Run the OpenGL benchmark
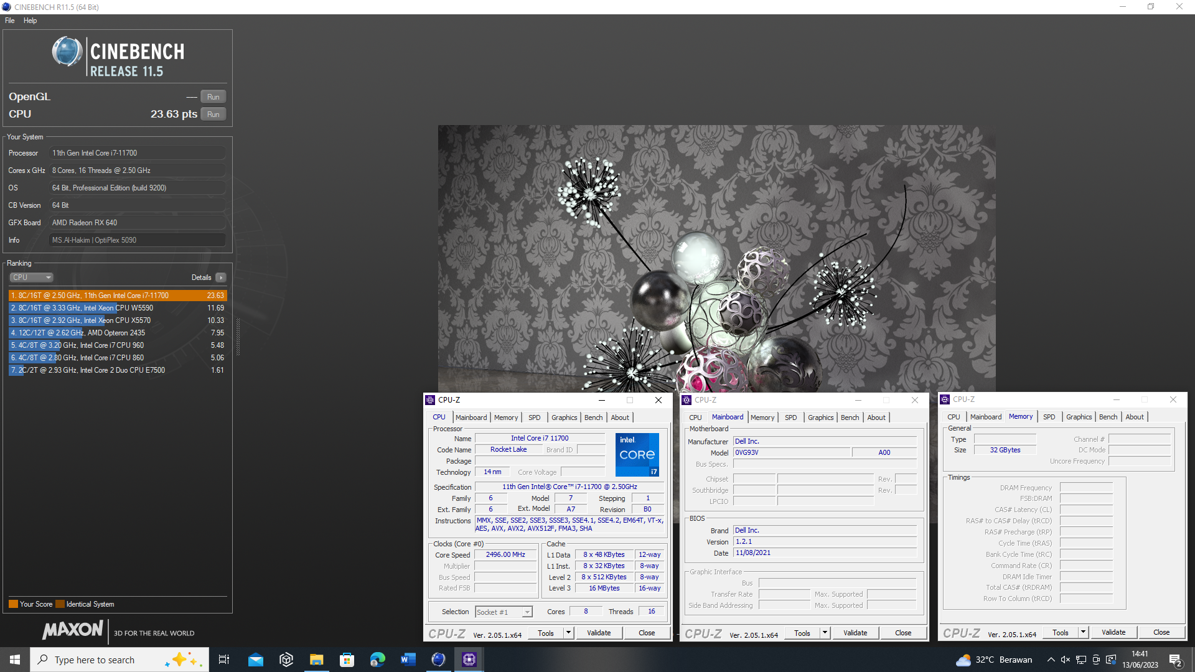 (213, 97)
